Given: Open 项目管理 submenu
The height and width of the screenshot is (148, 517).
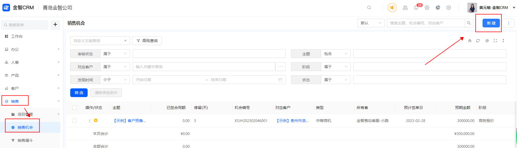Looking at the screenshot, I should (30, 114).
